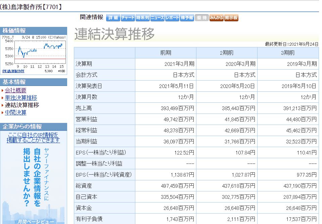Open the 株予報 button
Screen dimensions: 322x224
187,18
